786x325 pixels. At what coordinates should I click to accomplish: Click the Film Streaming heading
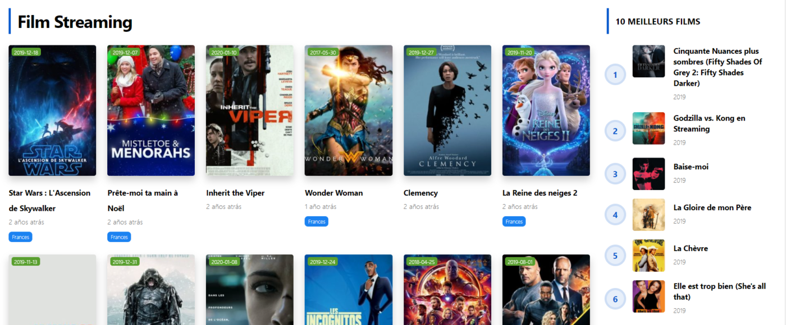75,22
